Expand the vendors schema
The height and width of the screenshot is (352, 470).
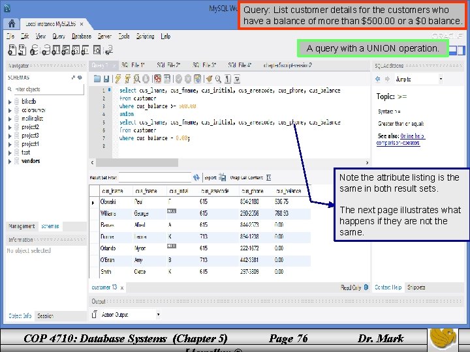coord(10,162)
